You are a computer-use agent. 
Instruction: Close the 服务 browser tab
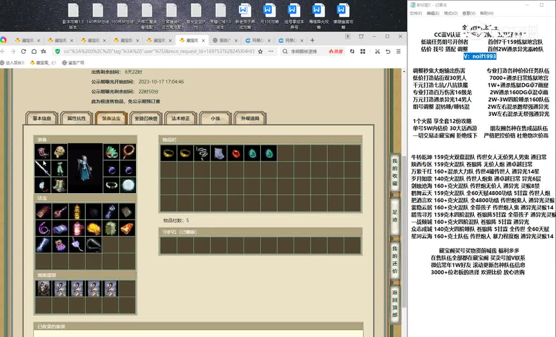(x=236, y=41)
